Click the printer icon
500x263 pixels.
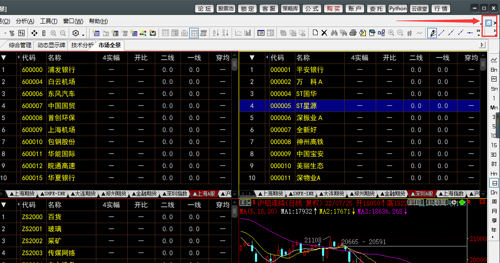click(353, 33)
